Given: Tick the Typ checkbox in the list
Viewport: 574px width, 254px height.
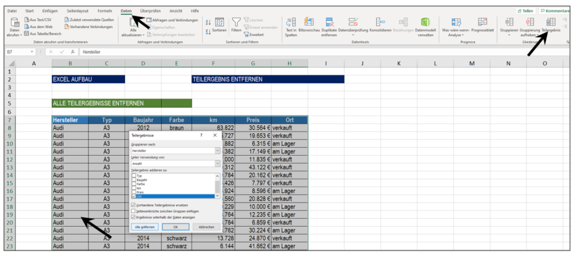Looking at the screenshot, I should pyautogui.click(x=134, y=176).
